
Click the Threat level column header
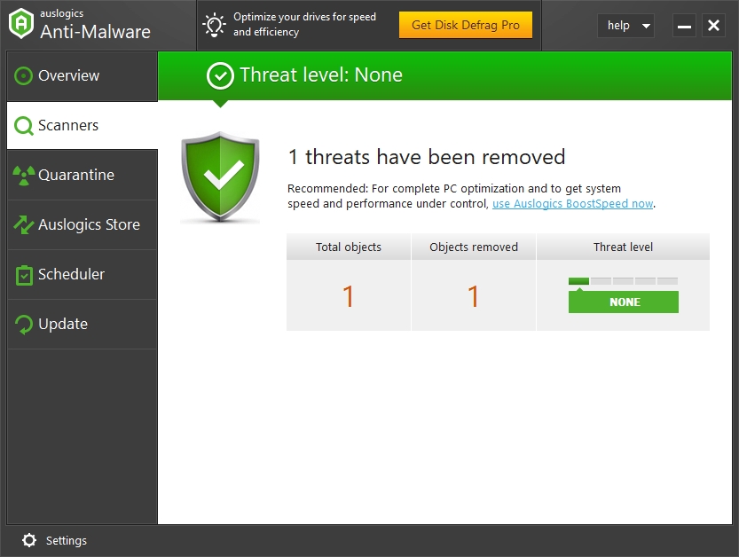pyautogui.click(x=623, y=247)
